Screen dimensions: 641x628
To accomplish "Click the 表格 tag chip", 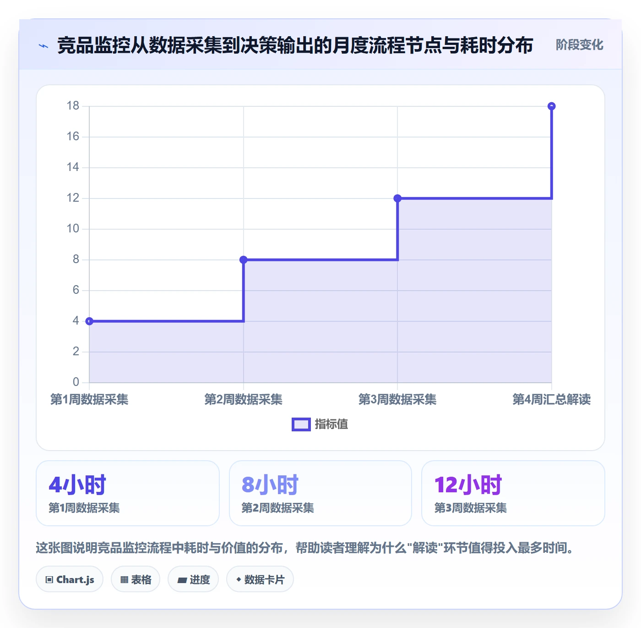I will [136, 579].
